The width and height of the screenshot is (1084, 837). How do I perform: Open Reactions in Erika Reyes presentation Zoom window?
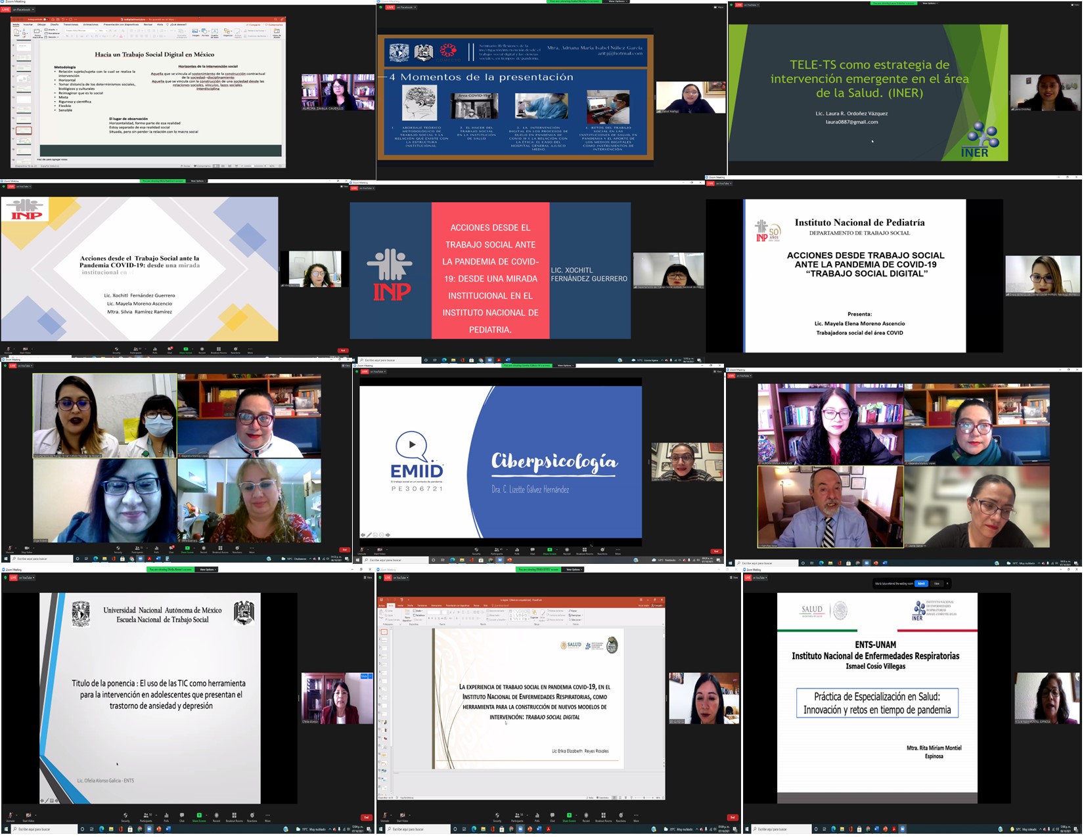coord(621,817)
